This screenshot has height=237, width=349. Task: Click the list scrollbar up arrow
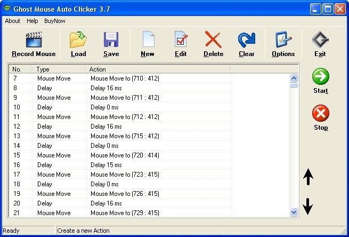coord(294,78)
